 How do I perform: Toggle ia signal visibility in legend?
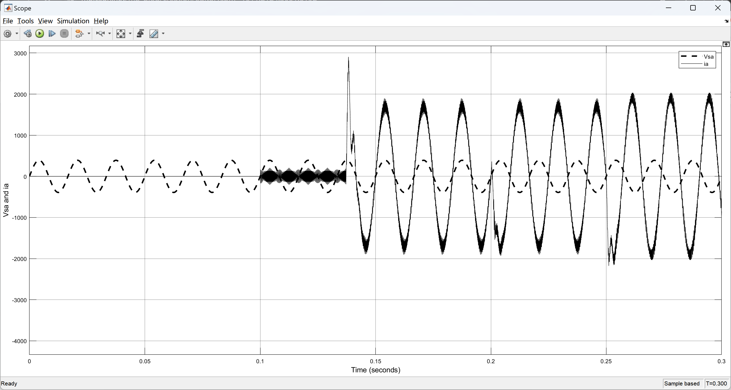tap(706, 64)
